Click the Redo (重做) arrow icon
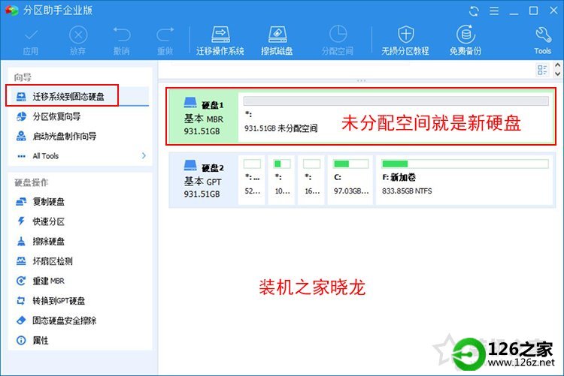This screenshot has height=376, width=564. pos(165,35)
